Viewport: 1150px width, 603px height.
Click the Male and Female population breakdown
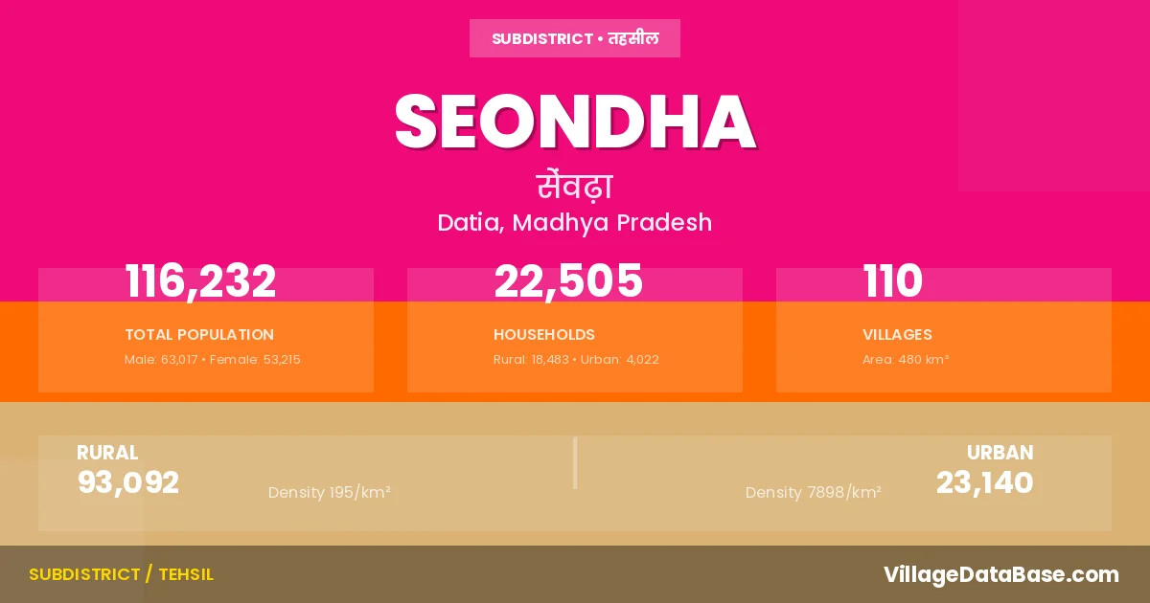pyautogui.click(x=213, y=360)
